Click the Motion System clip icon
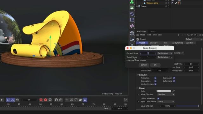This screenshot has width=203, height=114. (56, 100)
